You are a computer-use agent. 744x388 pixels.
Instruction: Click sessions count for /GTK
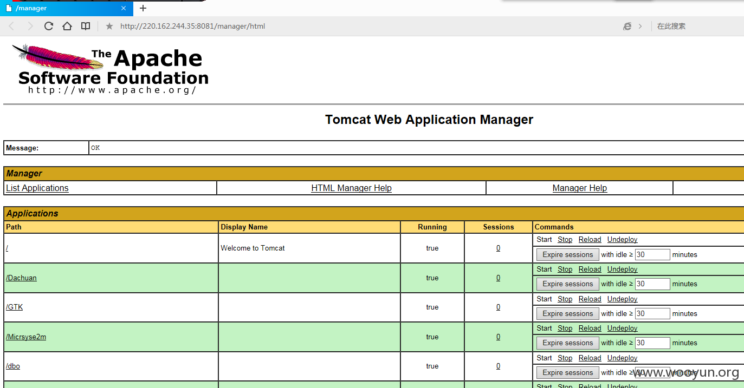[x=498, y=307]
